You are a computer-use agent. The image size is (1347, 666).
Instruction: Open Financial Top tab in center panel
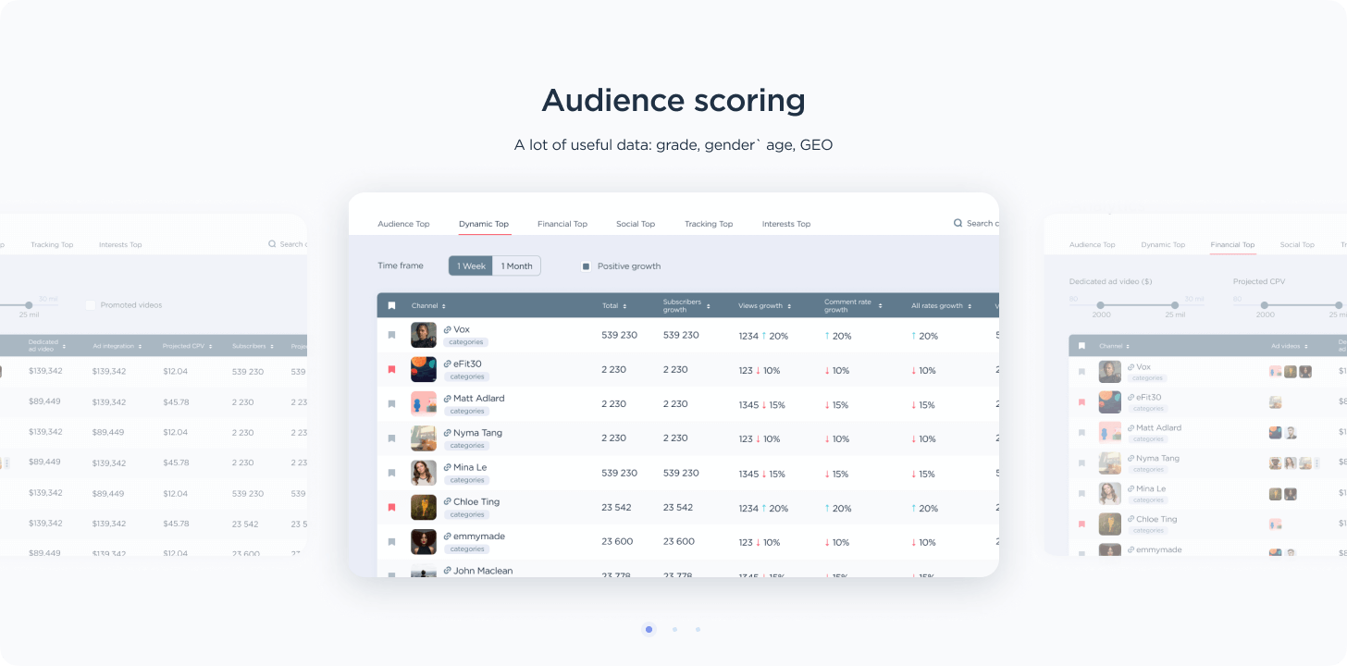pos(562,224)
